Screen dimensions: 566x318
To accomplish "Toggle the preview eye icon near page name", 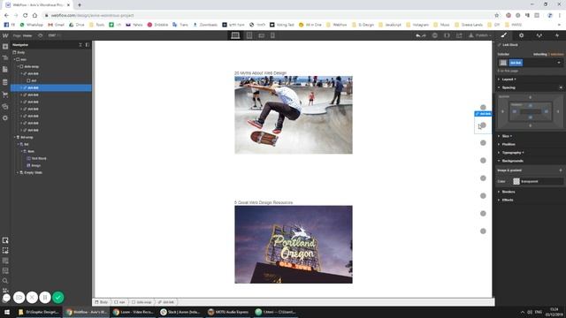I will (x=40, y=35).
